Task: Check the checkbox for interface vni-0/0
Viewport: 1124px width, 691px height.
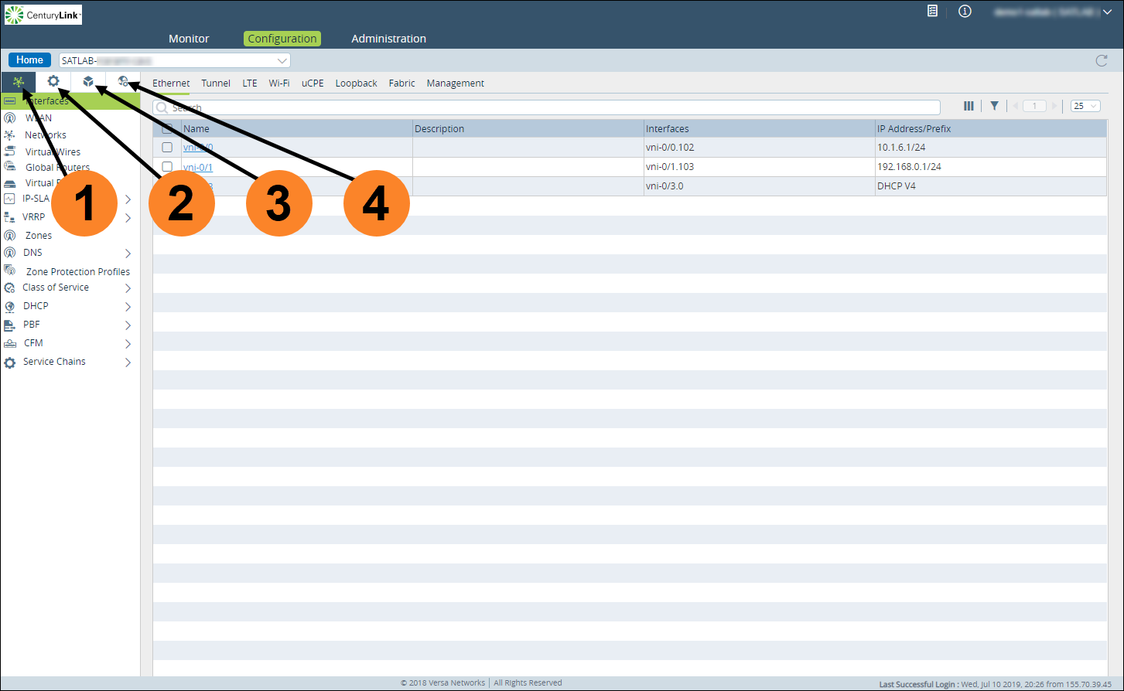Action: pos(167,147)
